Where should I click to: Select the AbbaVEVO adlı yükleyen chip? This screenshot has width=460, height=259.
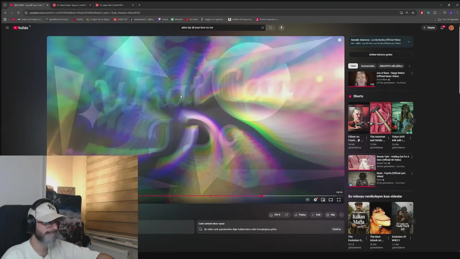(392, 66)
